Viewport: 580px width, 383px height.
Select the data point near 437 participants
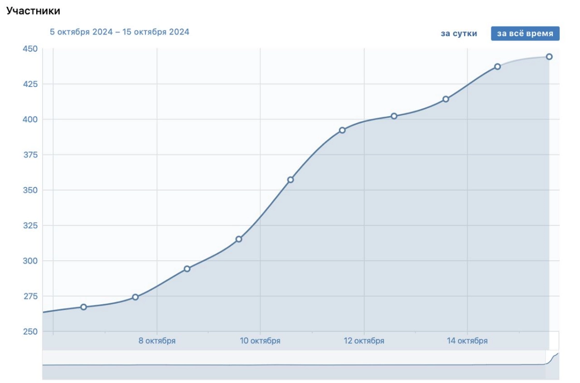497,67
